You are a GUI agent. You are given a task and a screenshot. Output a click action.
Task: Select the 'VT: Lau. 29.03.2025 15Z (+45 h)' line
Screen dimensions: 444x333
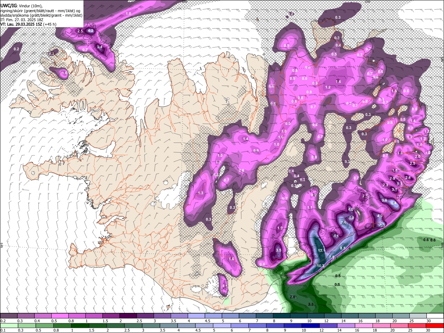(x=28, y=24)
